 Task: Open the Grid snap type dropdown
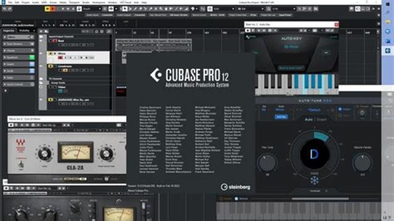point(224,9)
